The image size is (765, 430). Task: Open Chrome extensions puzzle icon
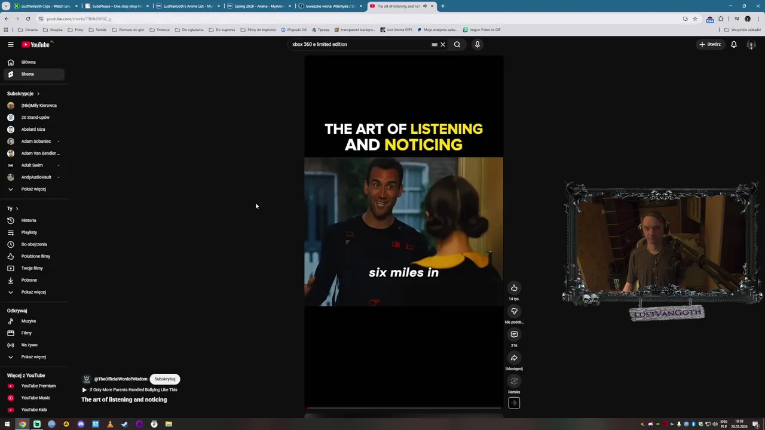[721, 19]
